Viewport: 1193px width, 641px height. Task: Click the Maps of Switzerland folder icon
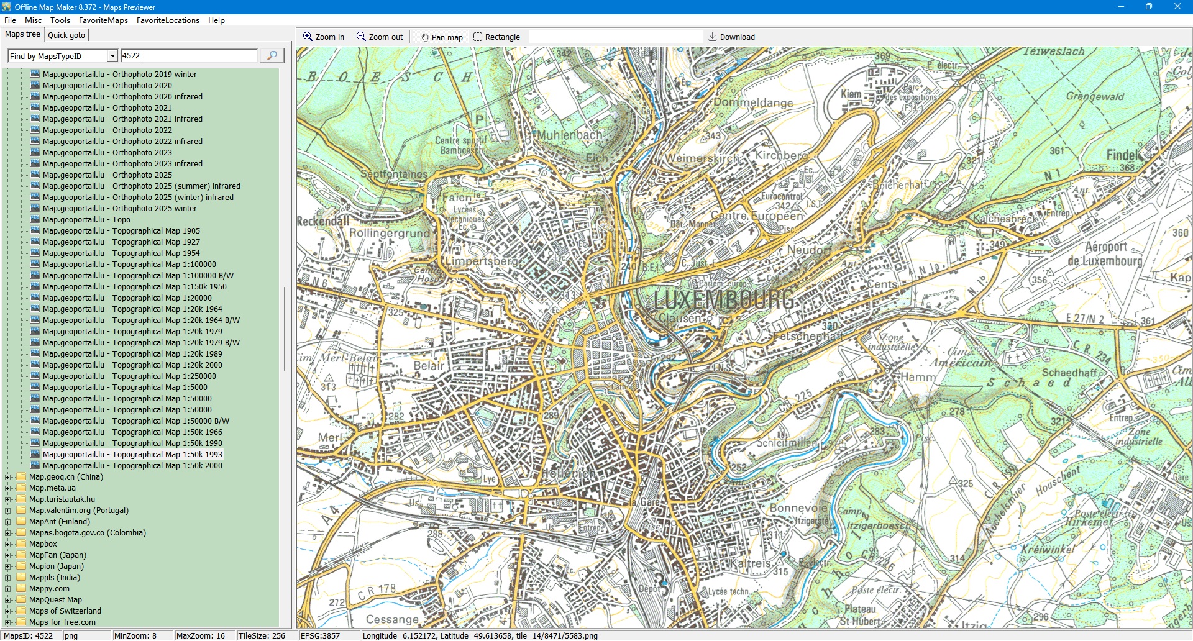click(x=21, y=611)
